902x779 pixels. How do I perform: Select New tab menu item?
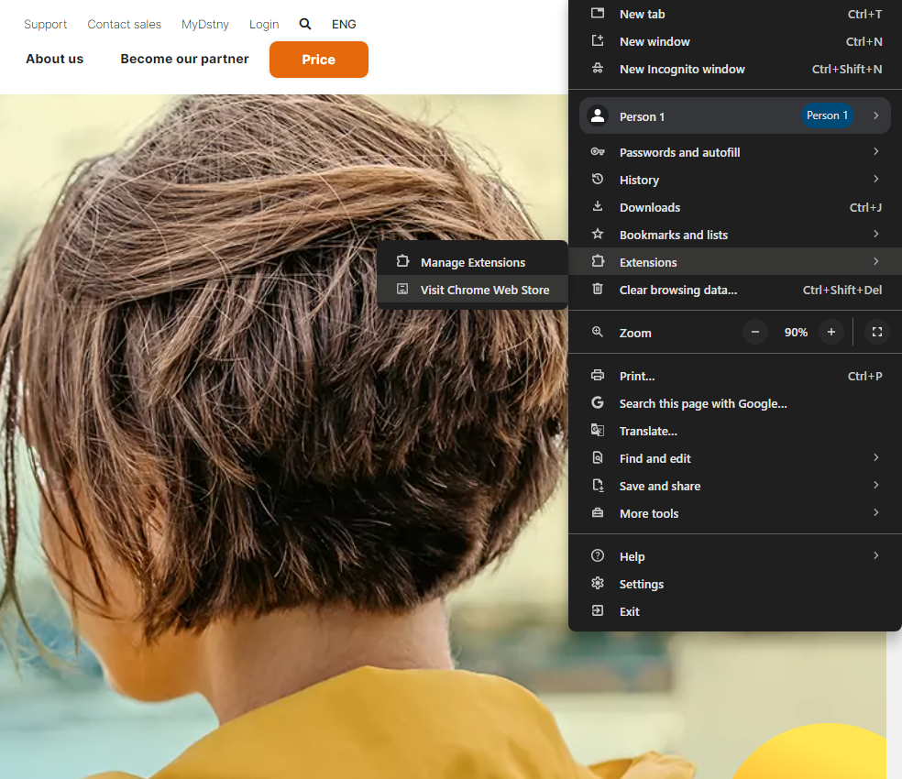[x=735, y=14]
